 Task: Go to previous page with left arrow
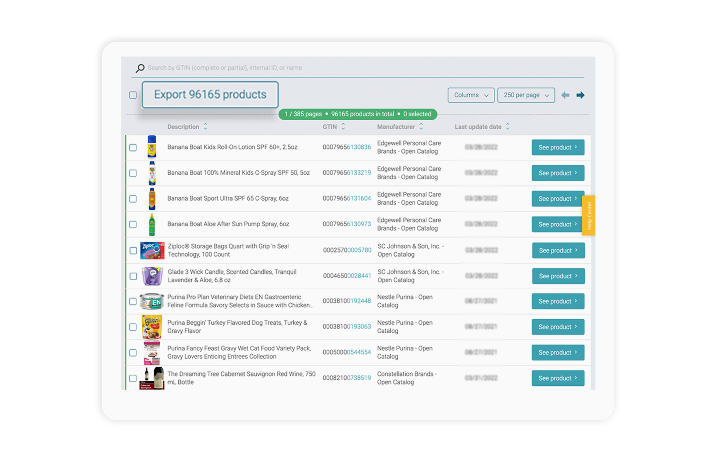565,95
